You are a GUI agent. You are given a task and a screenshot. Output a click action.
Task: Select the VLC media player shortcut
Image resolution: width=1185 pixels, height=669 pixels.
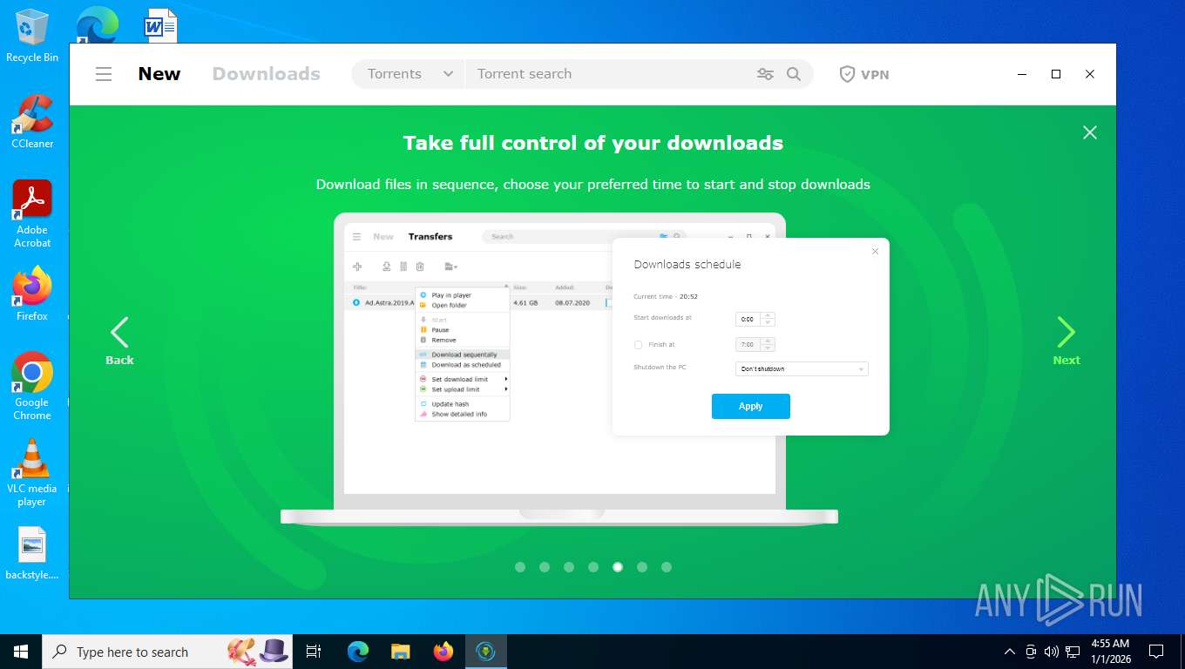(x=32, y=473)
